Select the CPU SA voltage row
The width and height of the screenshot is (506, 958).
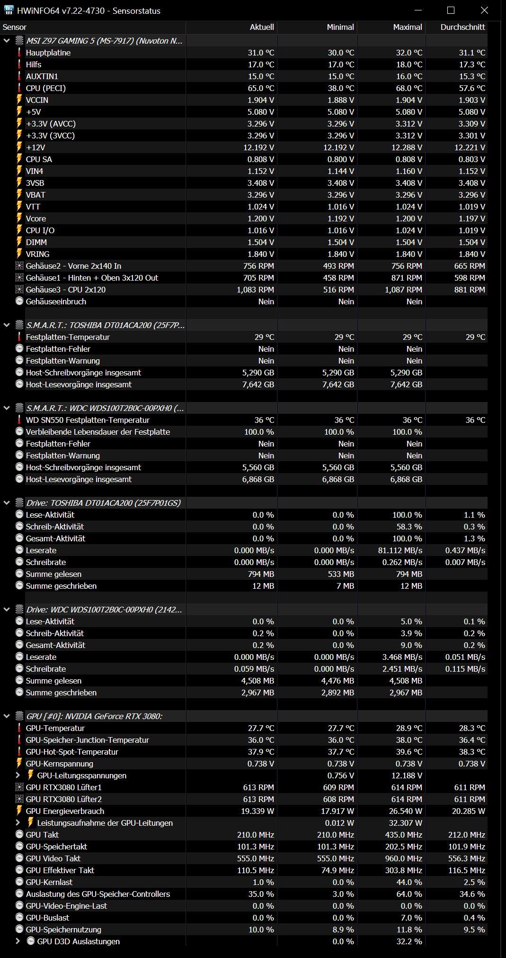pos(244,159)
